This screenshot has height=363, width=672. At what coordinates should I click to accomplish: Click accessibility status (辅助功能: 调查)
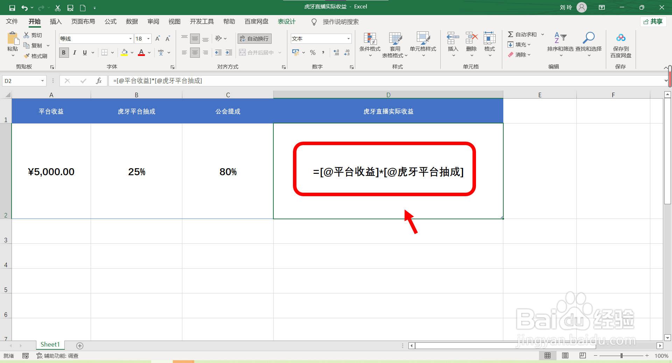57,356
